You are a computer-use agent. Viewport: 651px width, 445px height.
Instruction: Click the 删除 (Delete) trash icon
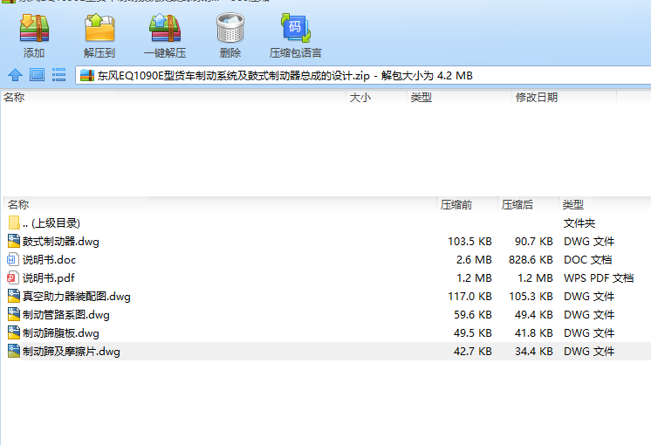click(x=230, y=28)
